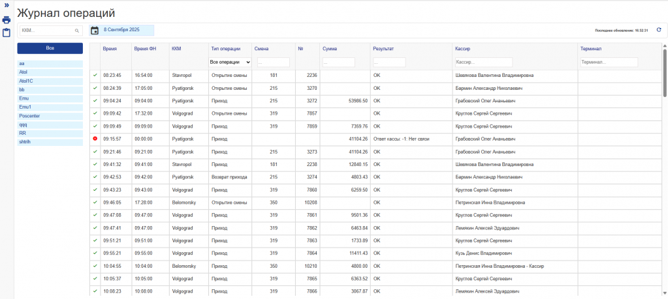Click the red error icon at 09:15:57

tap(95, 139)
